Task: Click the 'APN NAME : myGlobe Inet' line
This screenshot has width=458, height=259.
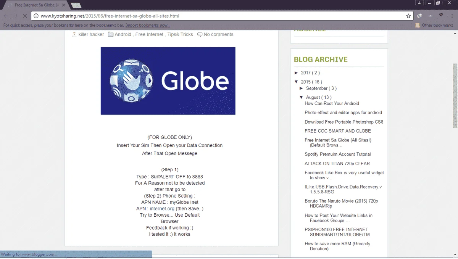Action: (x=169, y=202)
